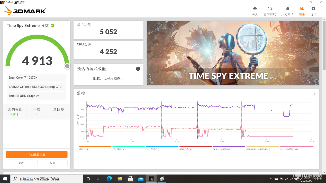
Task: Click the Windows taskbar search box
Action: coord(47,179)
